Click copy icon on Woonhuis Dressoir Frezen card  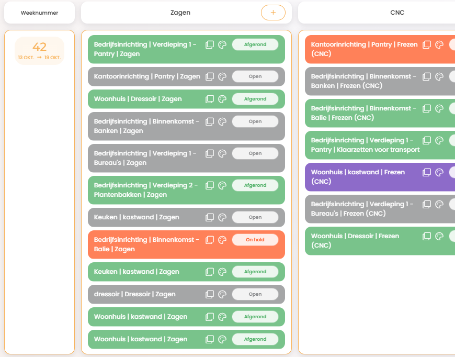coord(427,236)
